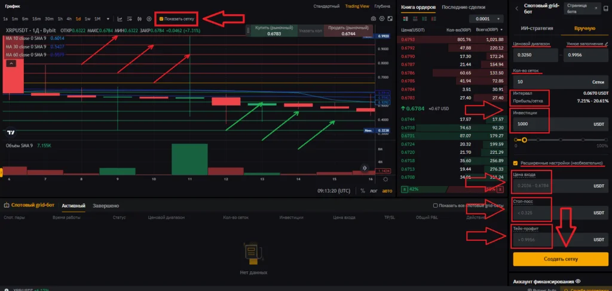
Task: Click pencil icon next to Умное заполнение
Action: (606, 44)
